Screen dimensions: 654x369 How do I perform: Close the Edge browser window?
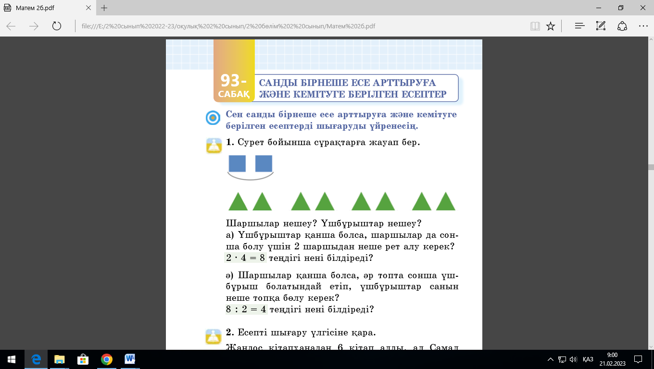(x=643, y=8)
